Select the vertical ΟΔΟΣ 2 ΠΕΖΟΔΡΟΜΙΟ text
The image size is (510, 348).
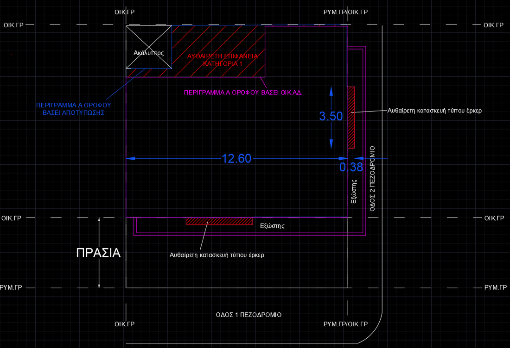click(x=372, y=178)
